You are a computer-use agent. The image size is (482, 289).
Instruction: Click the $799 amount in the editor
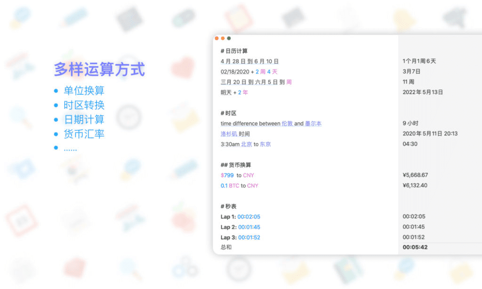(x=227, y=176)
